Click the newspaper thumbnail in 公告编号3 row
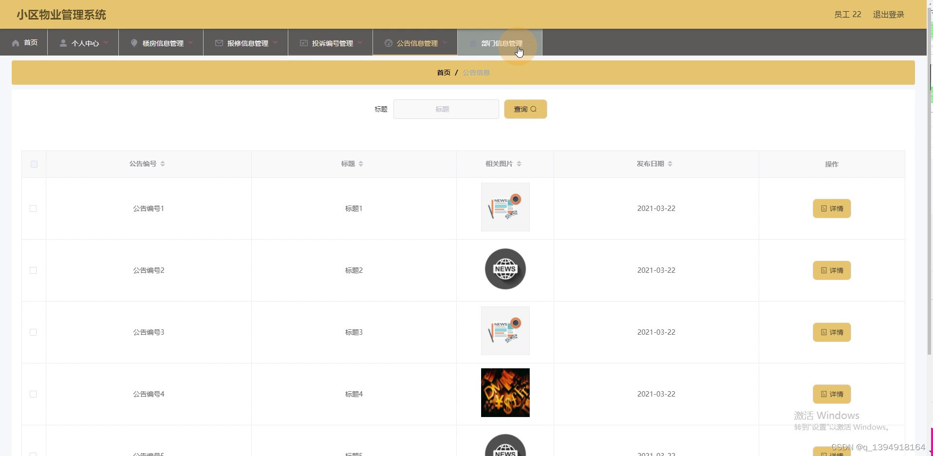Image resolution: width=933 pixels, height=456 pixels. pos(505,331)
